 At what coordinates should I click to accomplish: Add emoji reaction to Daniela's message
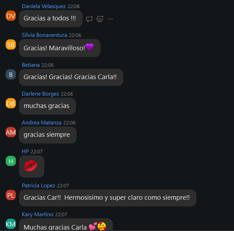pyautogui.click(x=100, y=19)
